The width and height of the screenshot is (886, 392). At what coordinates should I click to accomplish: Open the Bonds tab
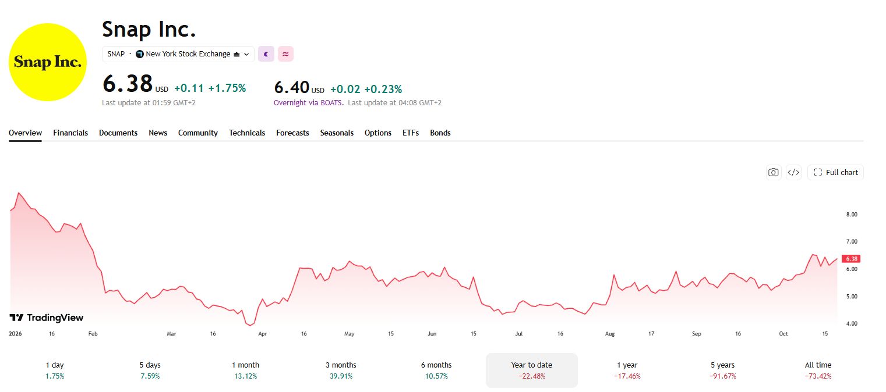point(440,133)
